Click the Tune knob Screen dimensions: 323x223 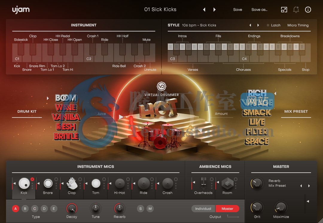(x=96, y=209)
